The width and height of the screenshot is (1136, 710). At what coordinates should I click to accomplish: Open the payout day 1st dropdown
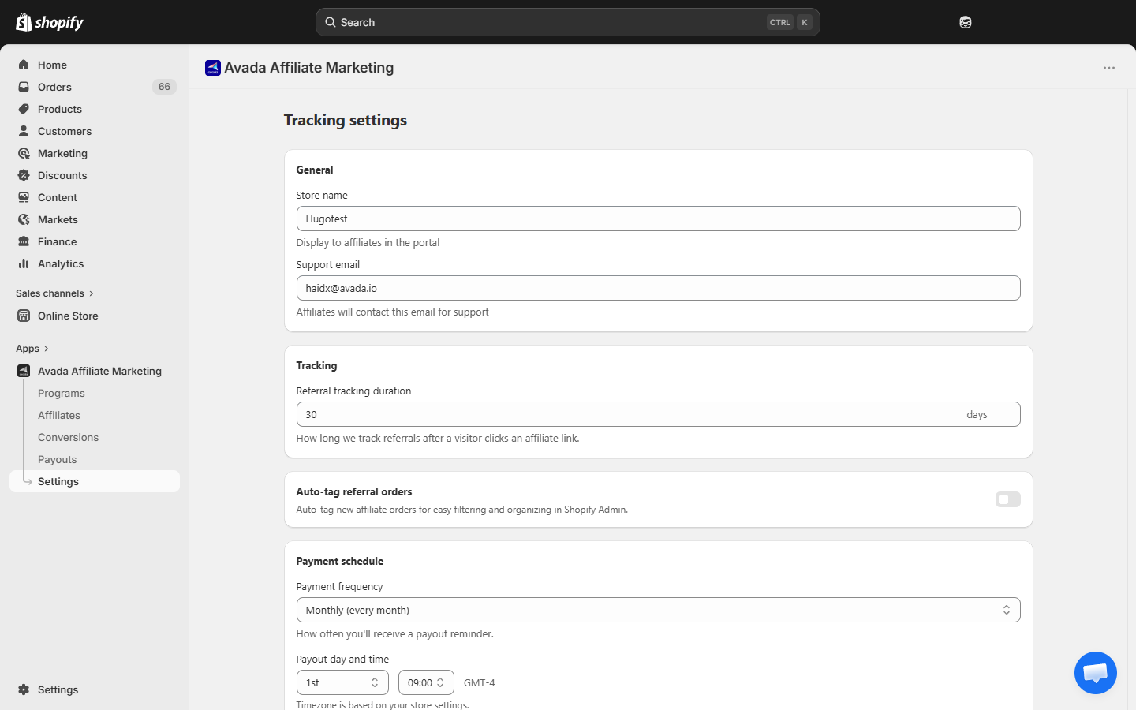coord(342,682)
